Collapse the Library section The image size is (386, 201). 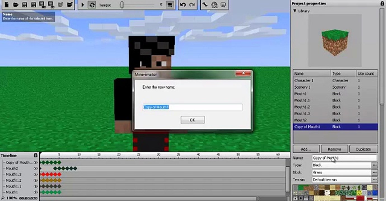coord(294,11)
